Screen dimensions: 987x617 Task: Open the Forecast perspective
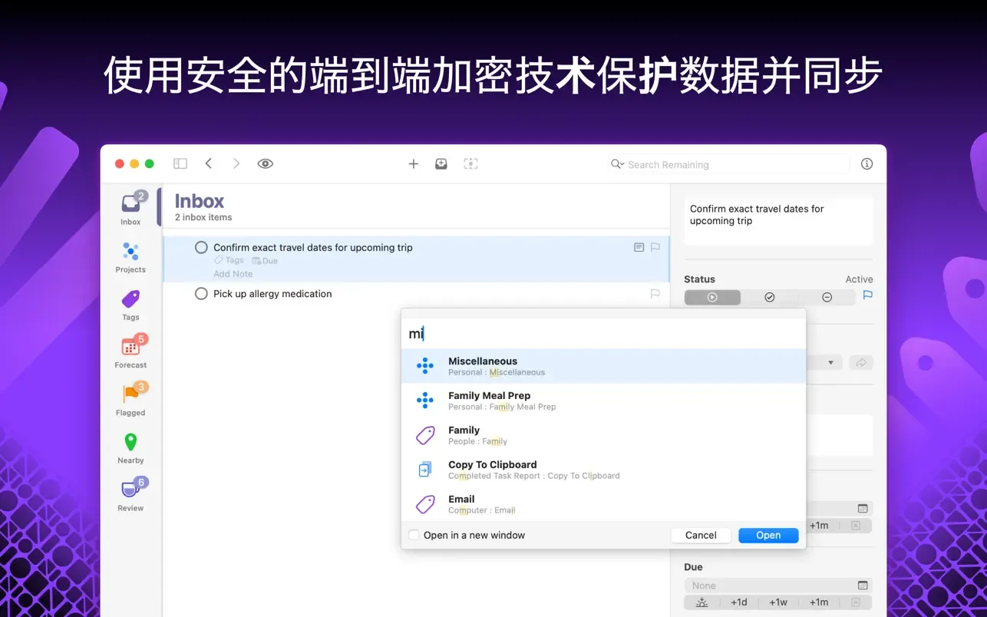[130, 352]
